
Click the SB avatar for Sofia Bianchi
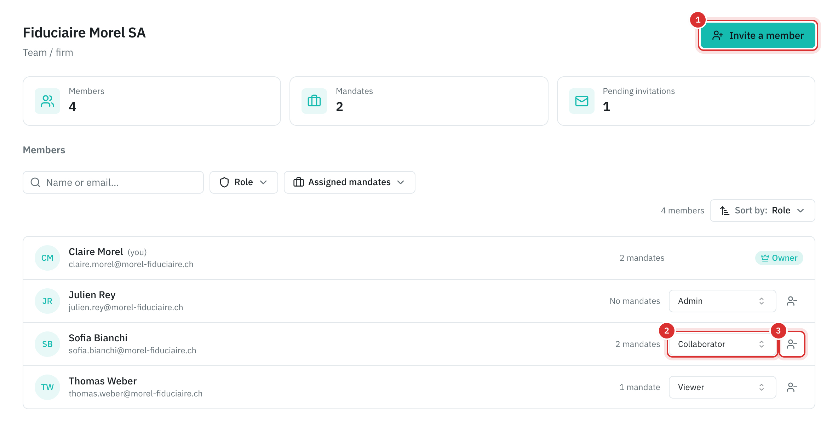(x=47, y=344)
